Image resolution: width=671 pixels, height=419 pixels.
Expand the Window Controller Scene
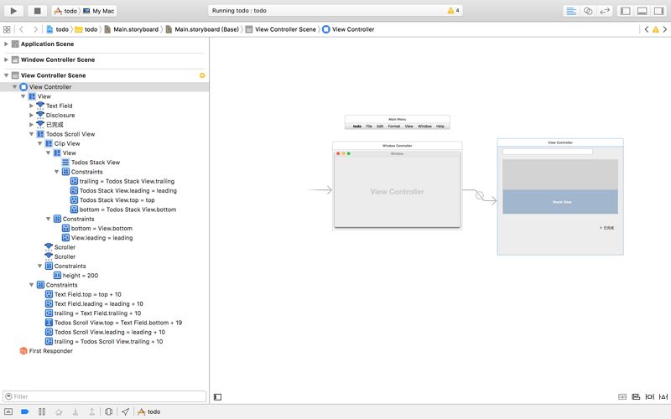tap(6, 59)
